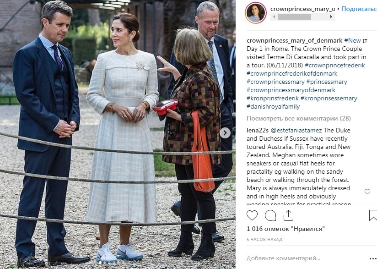Open #crownprincefrederik hashtag
Viewport: 377px width, 269px height.
[335, 65]
